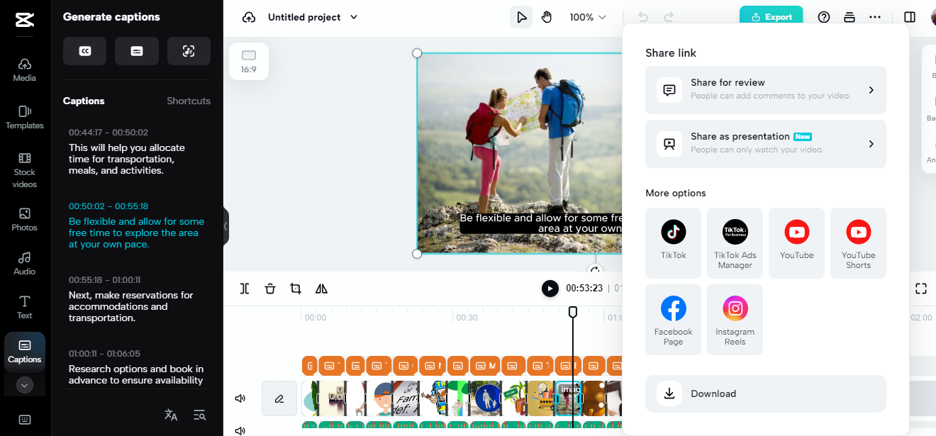Select the pointer selection tool

coord(521,17)
